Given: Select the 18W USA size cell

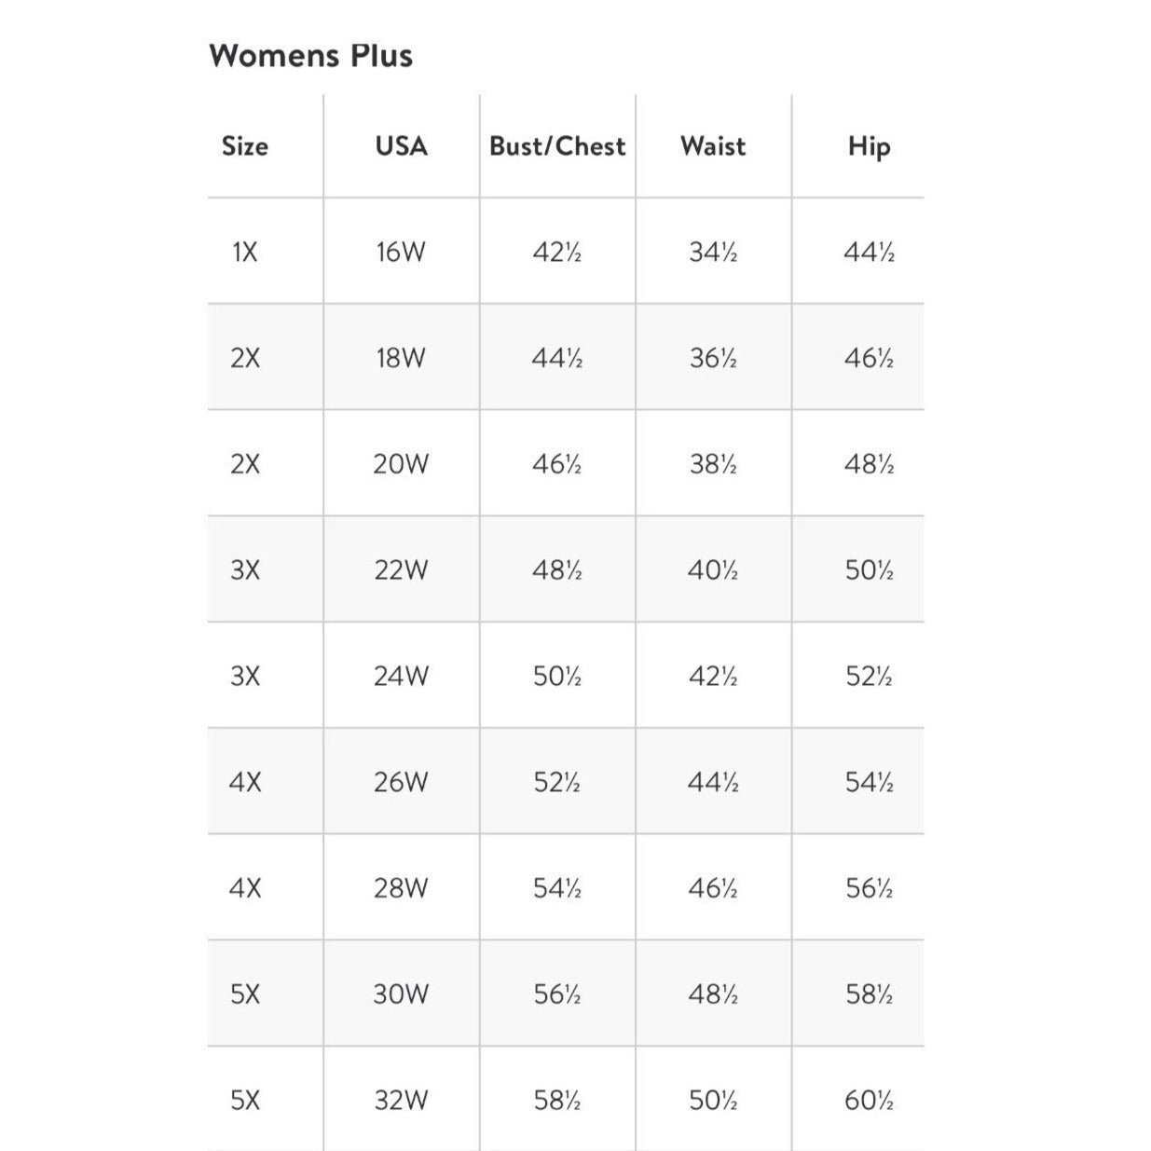Looking at the screenshot, I should point(401,358).
